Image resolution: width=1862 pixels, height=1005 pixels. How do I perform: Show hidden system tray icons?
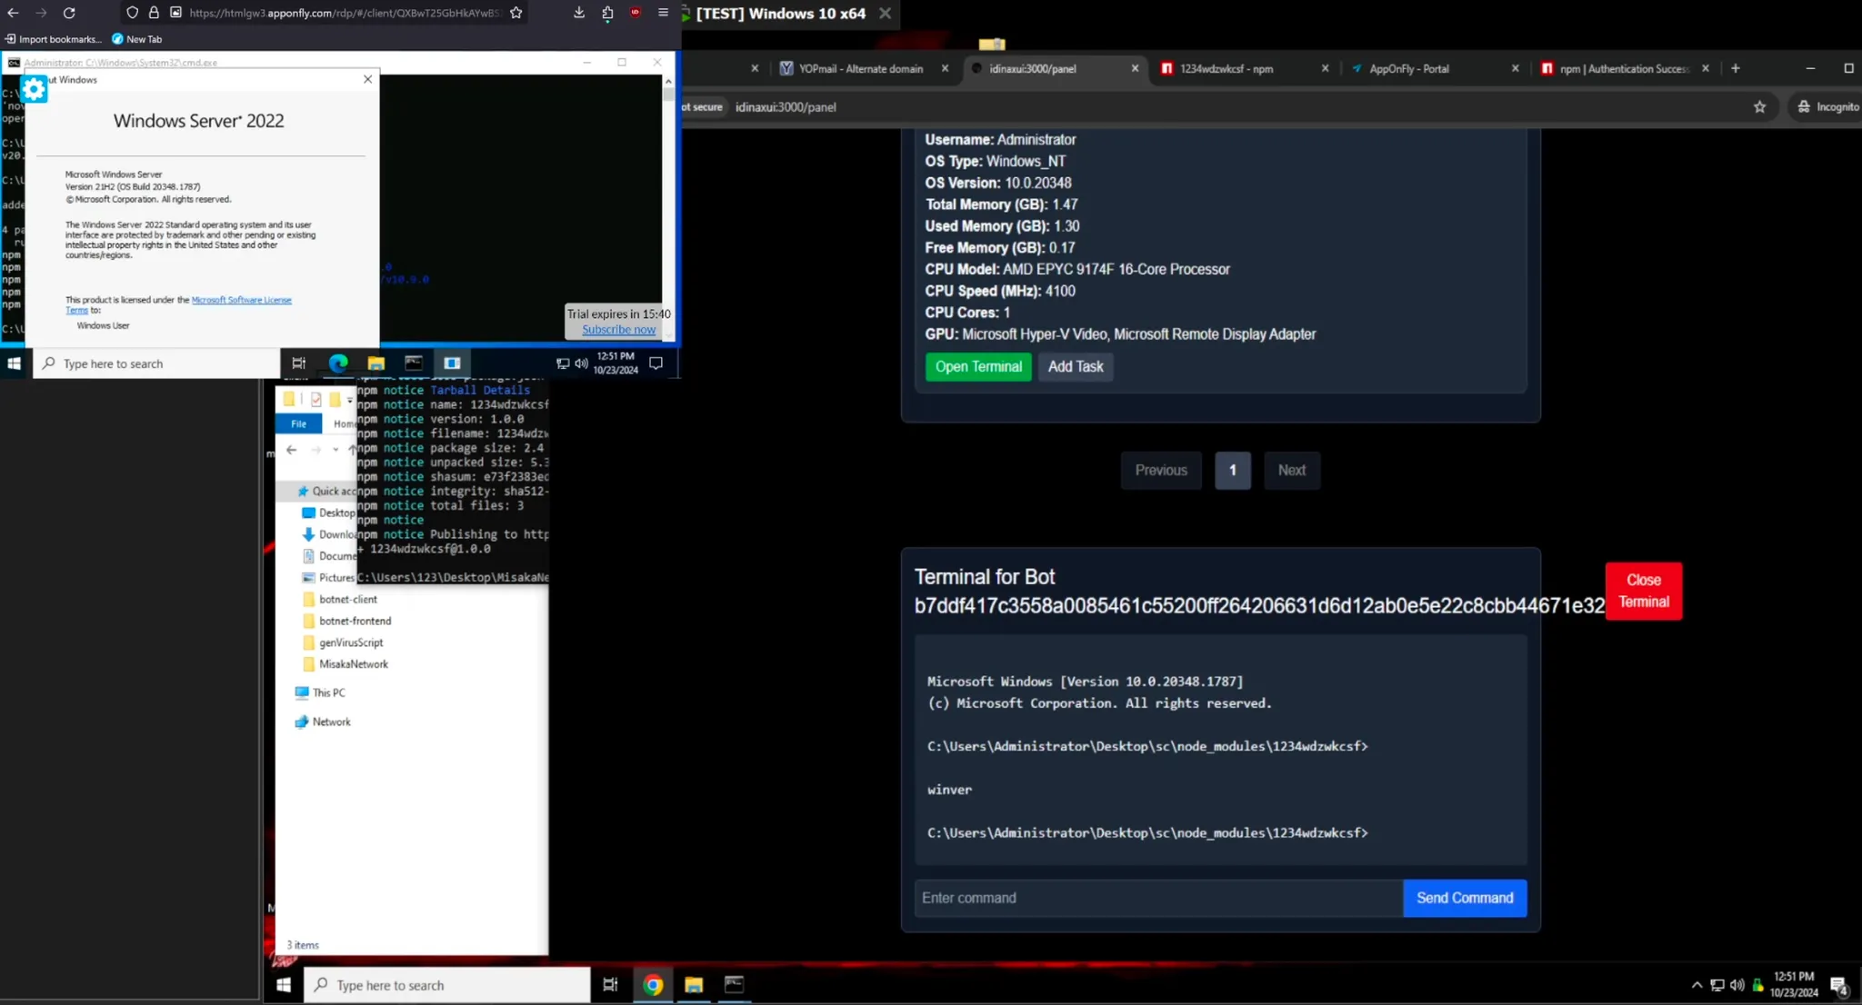(x=1697, y=985)
